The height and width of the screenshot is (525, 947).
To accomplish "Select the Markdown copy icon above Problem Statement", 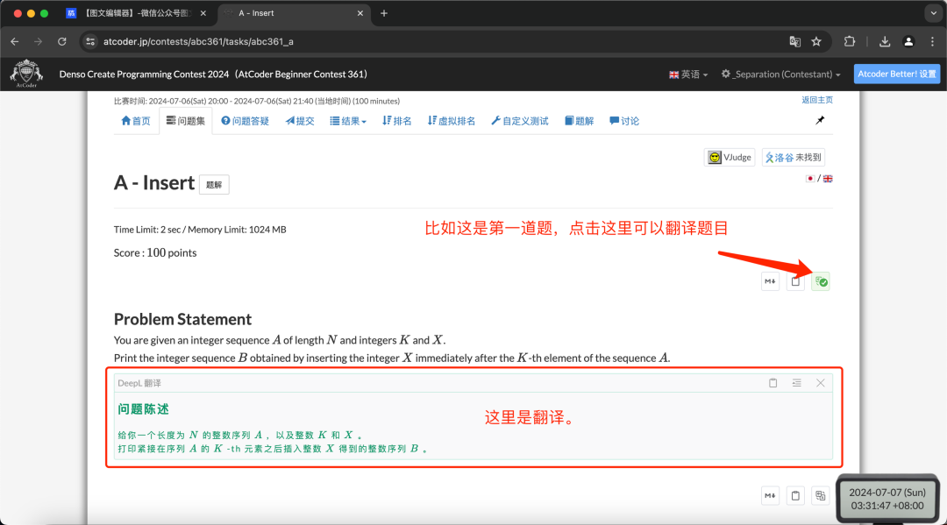I will pos(770,281).
